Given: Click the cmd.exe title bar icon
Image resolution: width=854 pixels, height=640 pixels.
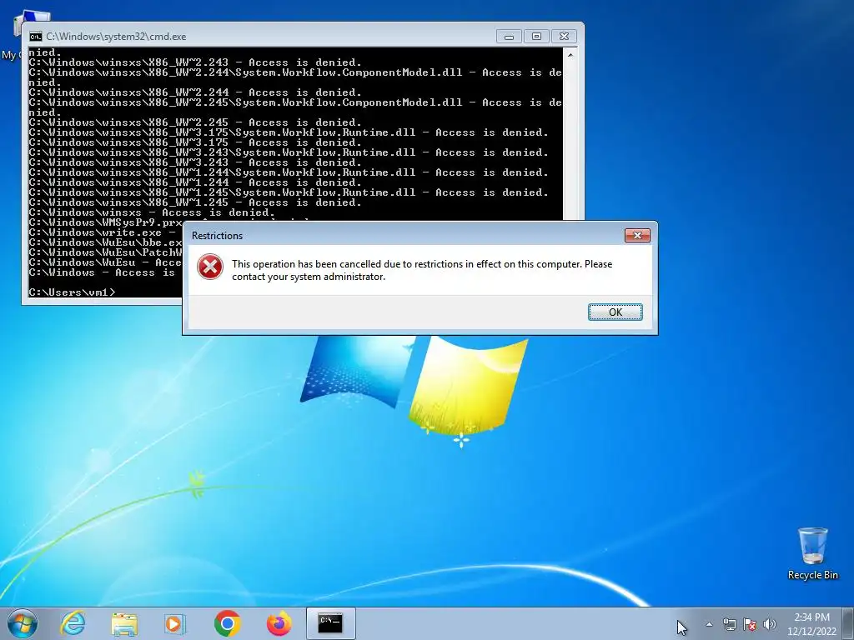Looking at the screenshot, I should click(x=35, y=37).
